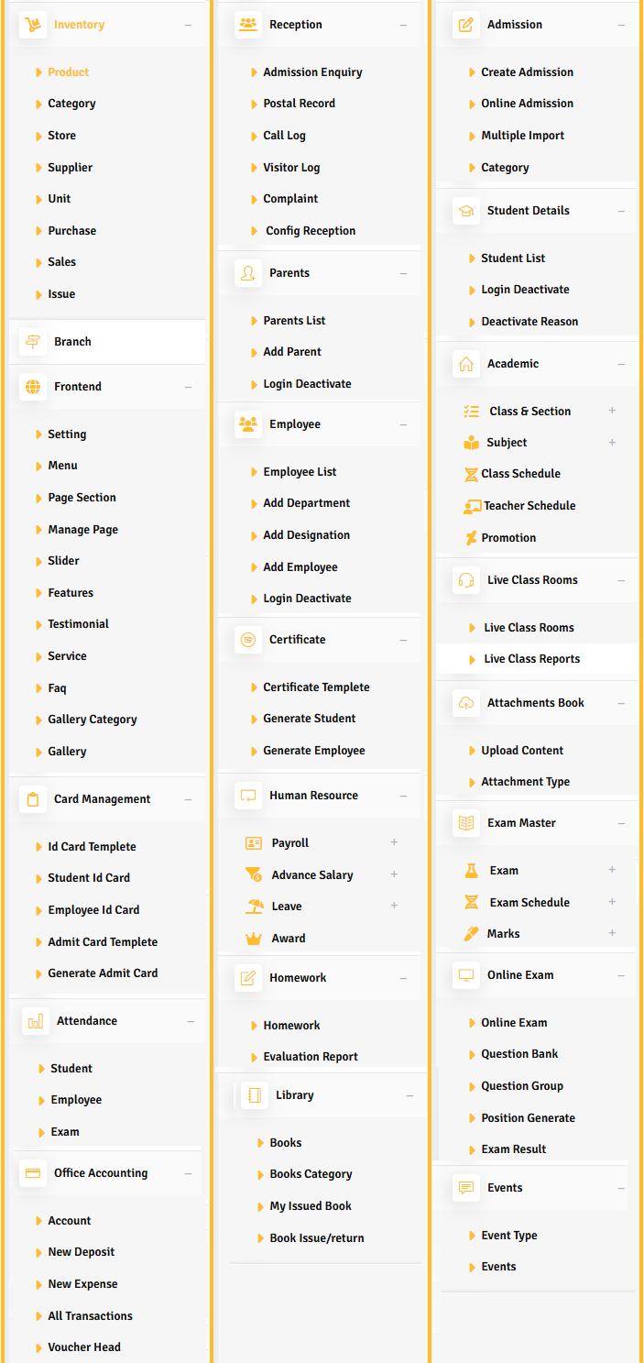Select Generate Admit Card item
Screen dimensions: 644x1363
click(103, 973)
